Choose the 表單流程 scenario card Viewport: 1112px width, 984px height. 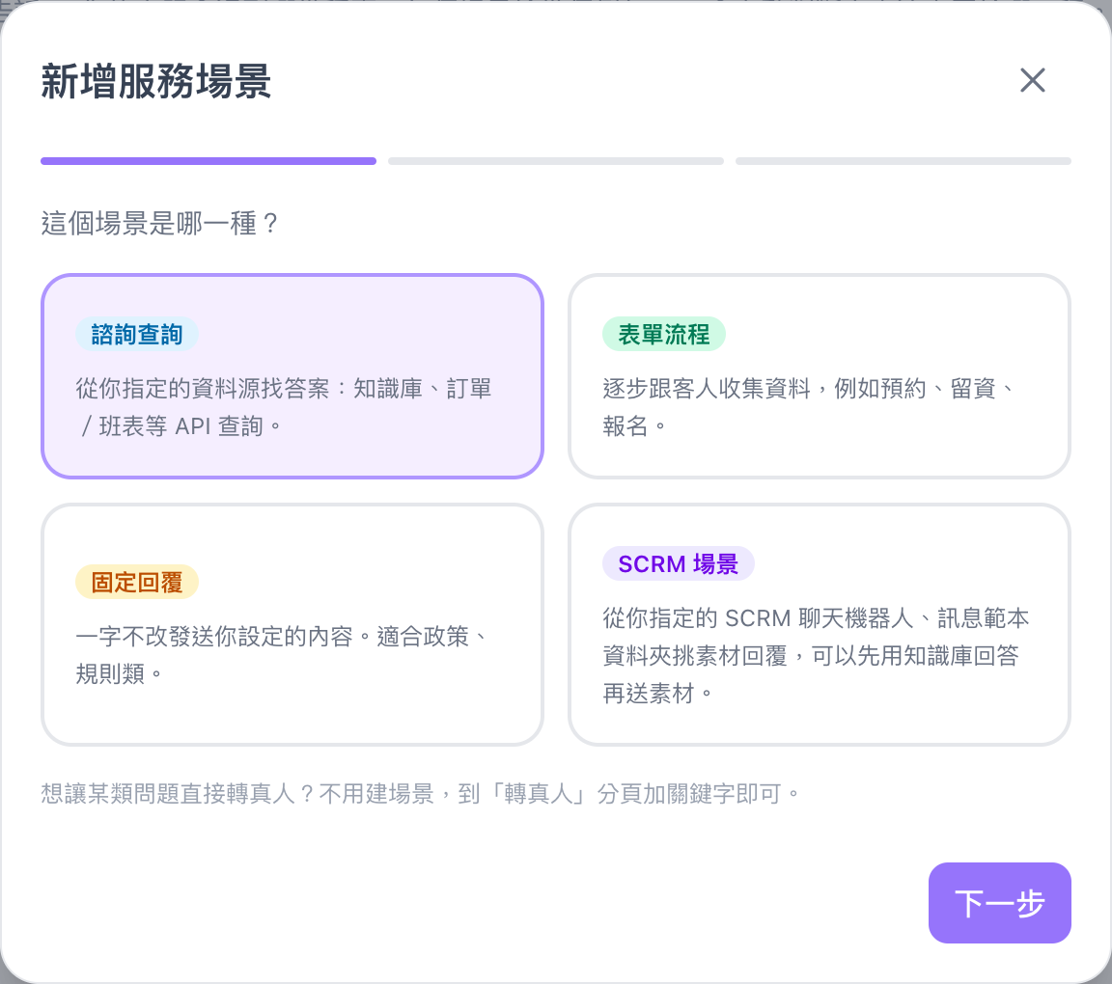coord(820,376)
